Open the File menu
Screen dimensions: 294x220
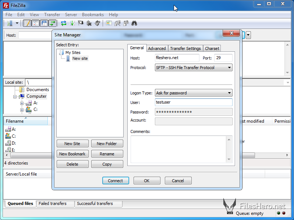pos(9,15)
